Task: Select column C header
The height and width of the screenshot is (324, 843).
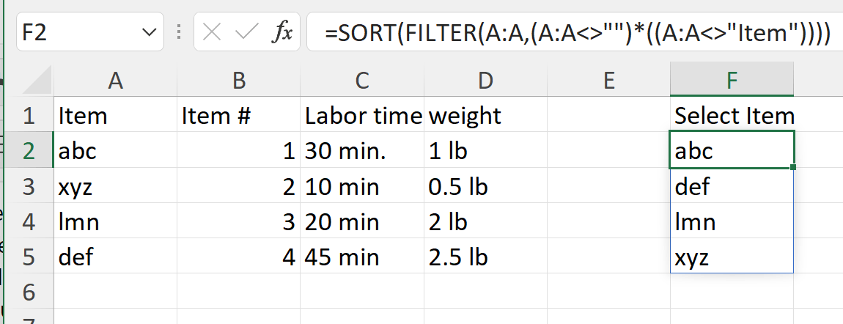Action: pos(361,81)
